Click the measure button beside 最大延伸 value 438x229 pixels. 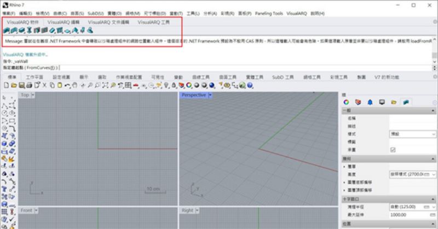click(x=433, y=215)
